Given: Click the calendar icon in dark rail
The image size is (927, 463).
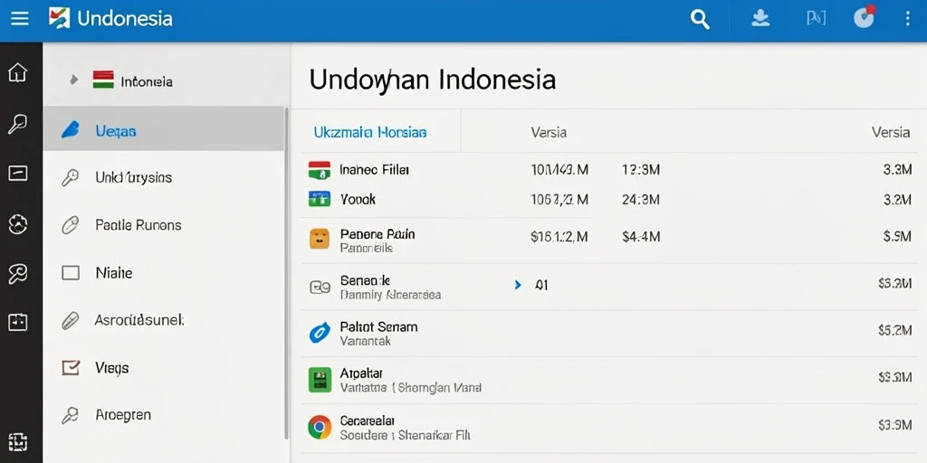Looking at the screenshot, I should [18, 322].
